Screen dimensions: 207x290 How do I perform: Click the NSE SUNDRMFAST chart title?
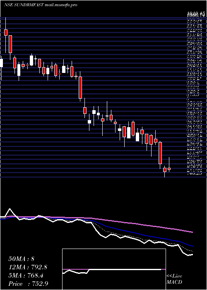click(24, 5)
